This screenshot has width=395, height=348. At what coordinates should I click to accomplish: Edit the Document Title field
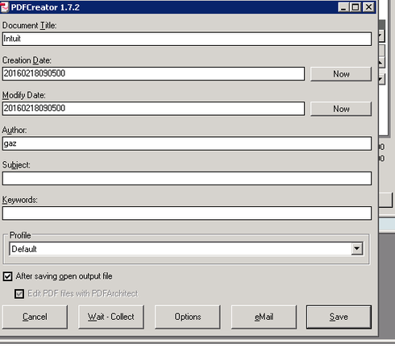(187, 39)
